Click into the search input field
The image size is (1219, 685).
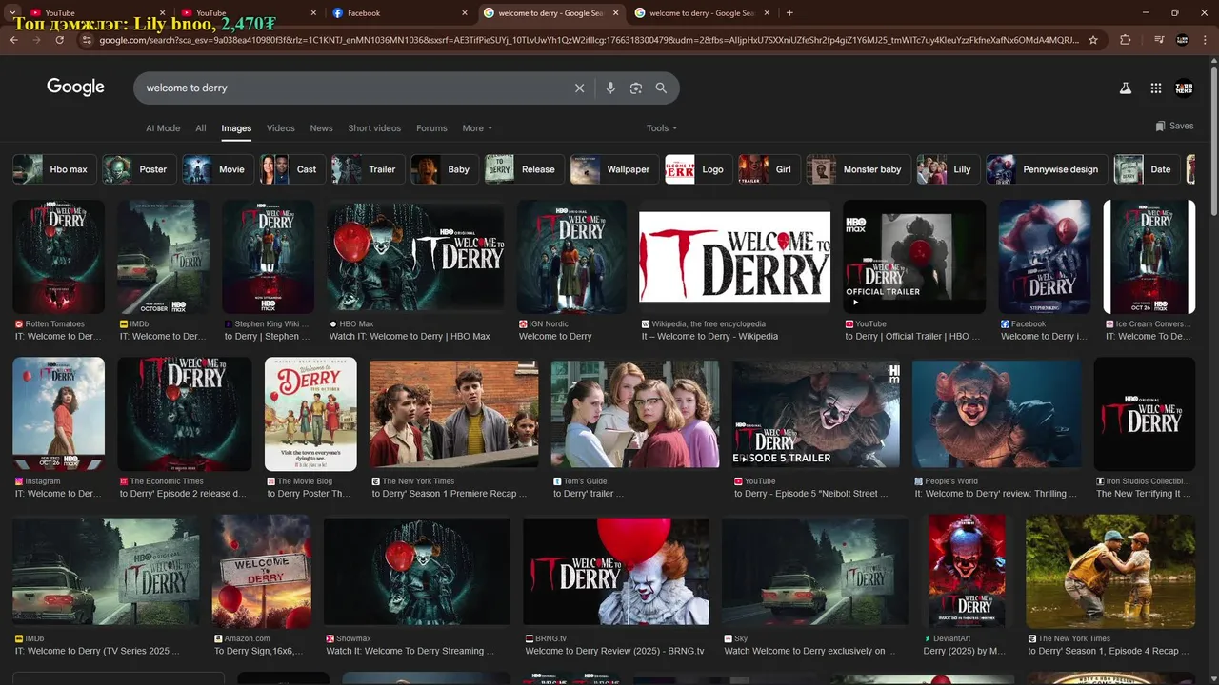[352, 88]
